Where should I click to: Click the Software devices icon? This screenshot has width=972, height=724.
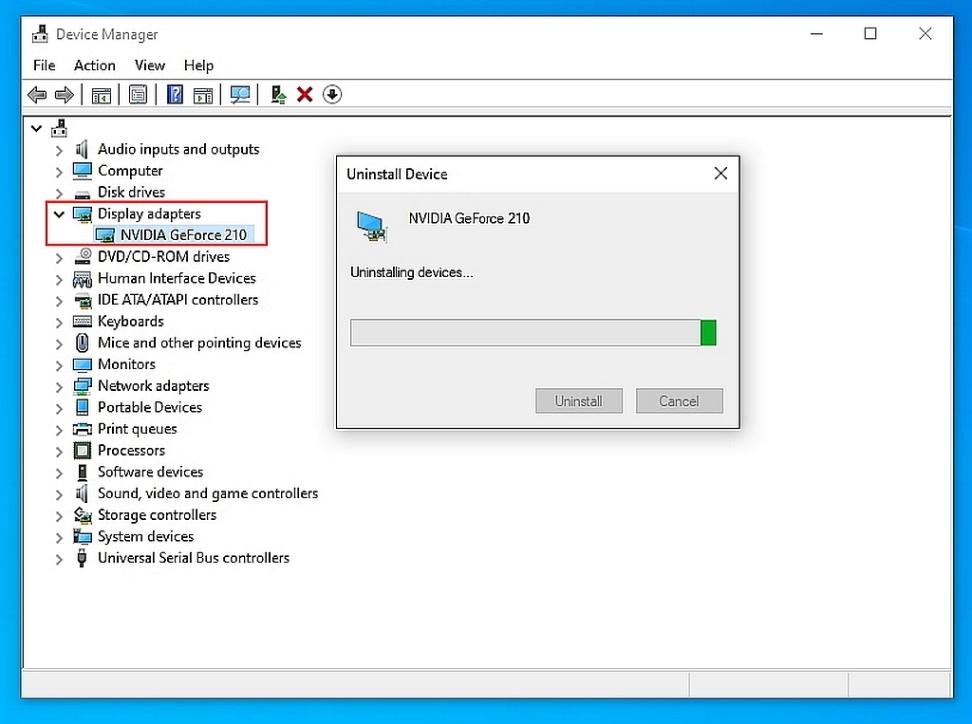83,472
